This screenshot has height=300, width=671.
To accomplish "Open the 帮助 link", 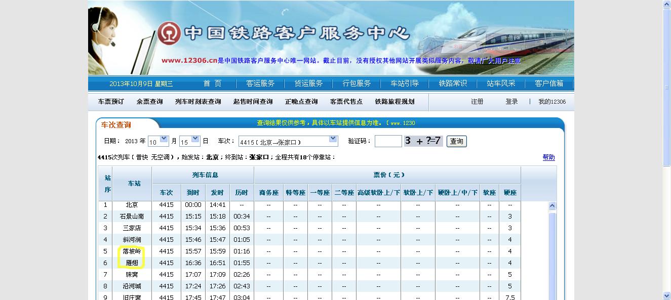I will click(x=549, y=157).
